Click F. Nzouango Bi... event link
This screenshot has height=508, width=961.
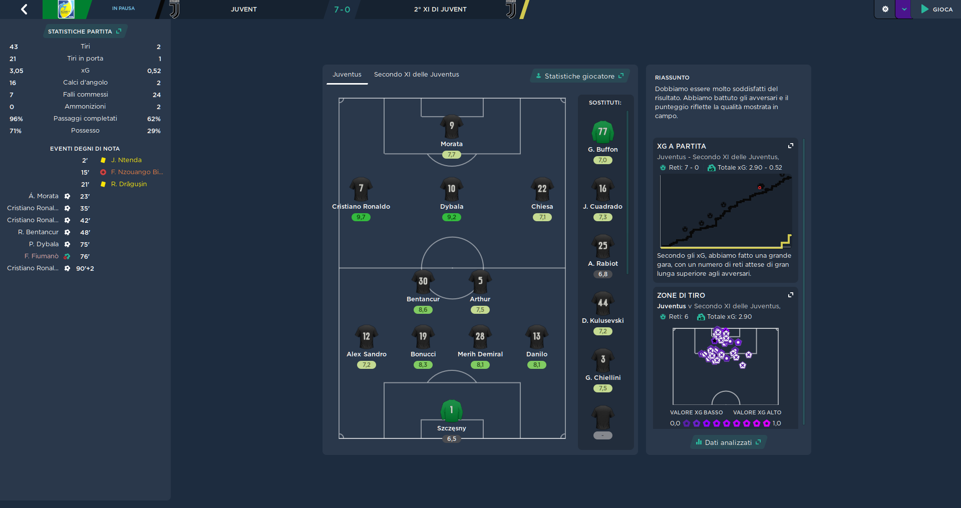tap(137, 172)
